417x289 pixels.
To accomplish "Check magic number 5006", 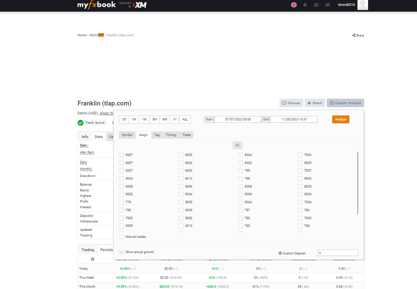I will point(240,194).
